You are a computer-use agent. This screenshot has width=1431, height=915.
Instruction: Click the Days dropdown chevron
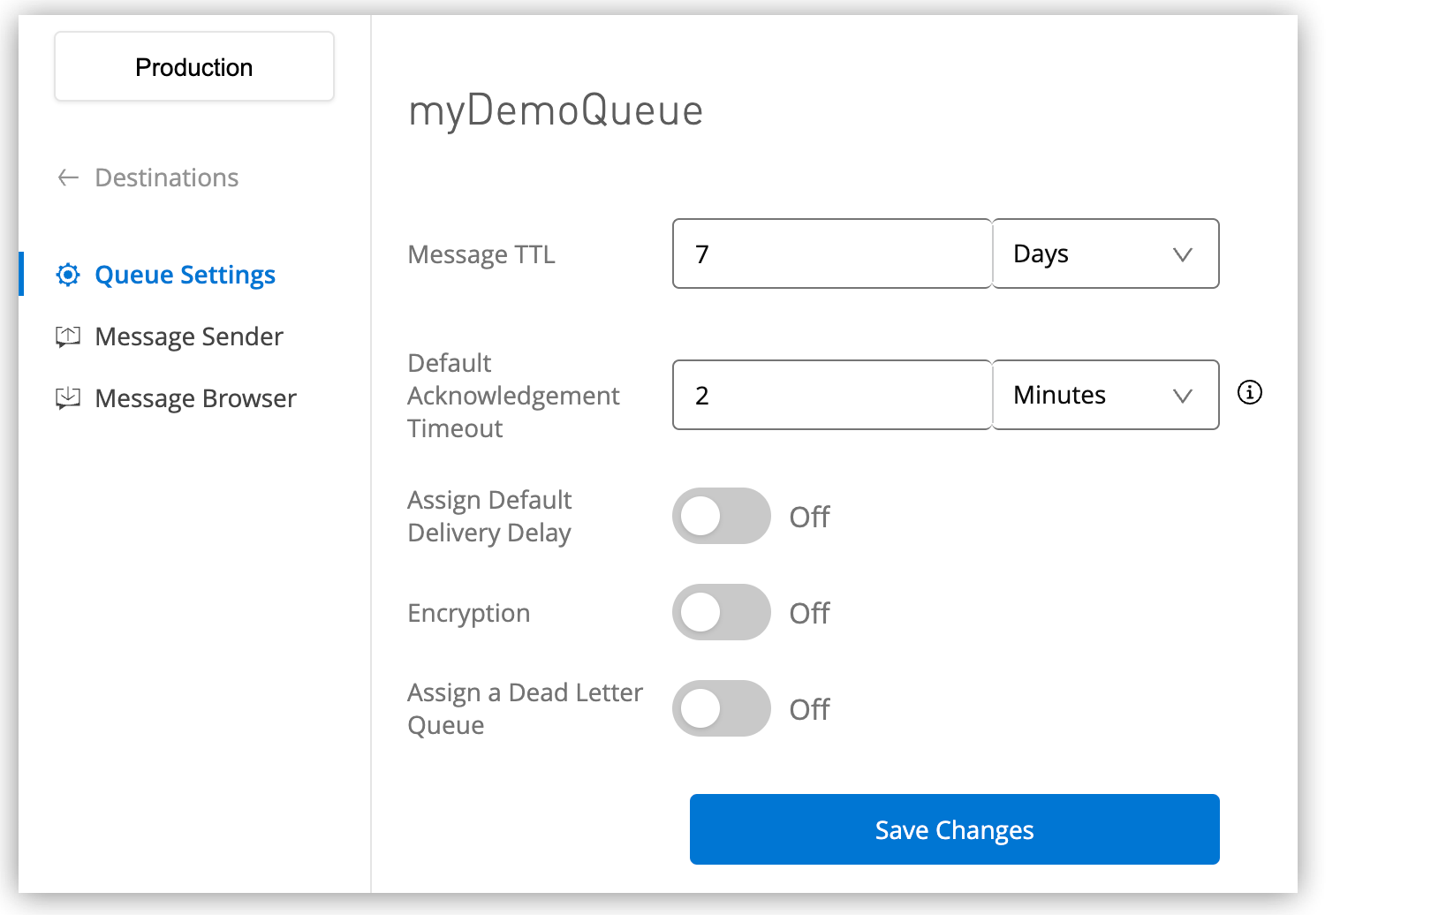pos(1184,253)
